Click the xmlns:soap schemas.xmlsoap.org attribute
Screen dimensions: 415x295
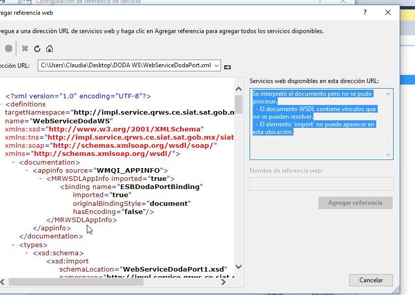pyautogui.click(x=111, y=146)
